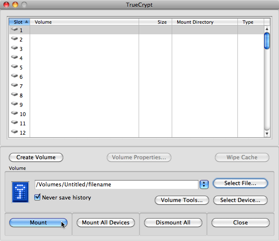Click the Size column header
279x241 pixels.
[155, 22]
